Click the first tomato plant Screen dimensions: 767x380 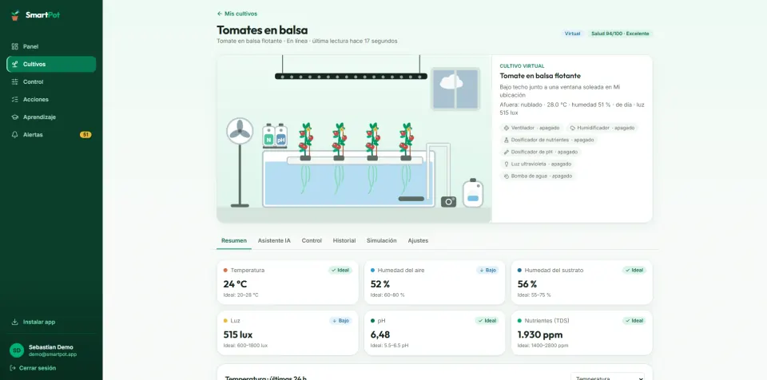coord(306,141)
